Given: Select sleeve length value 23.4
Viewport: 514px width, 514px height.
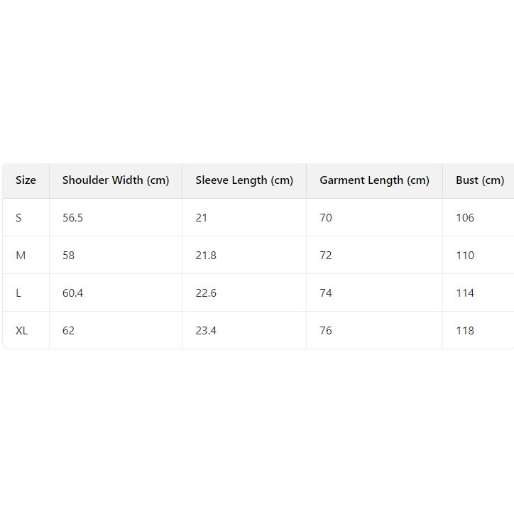Looking at the screenshot, I should (x=206, y=331).
